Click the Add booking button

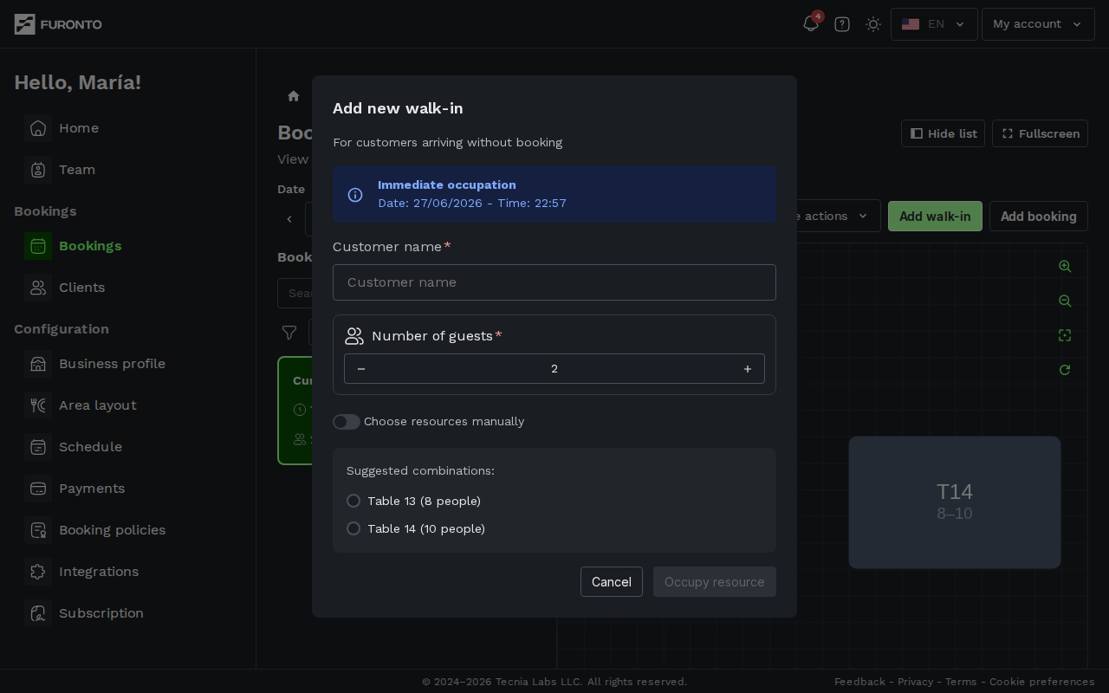point(1039,217)
